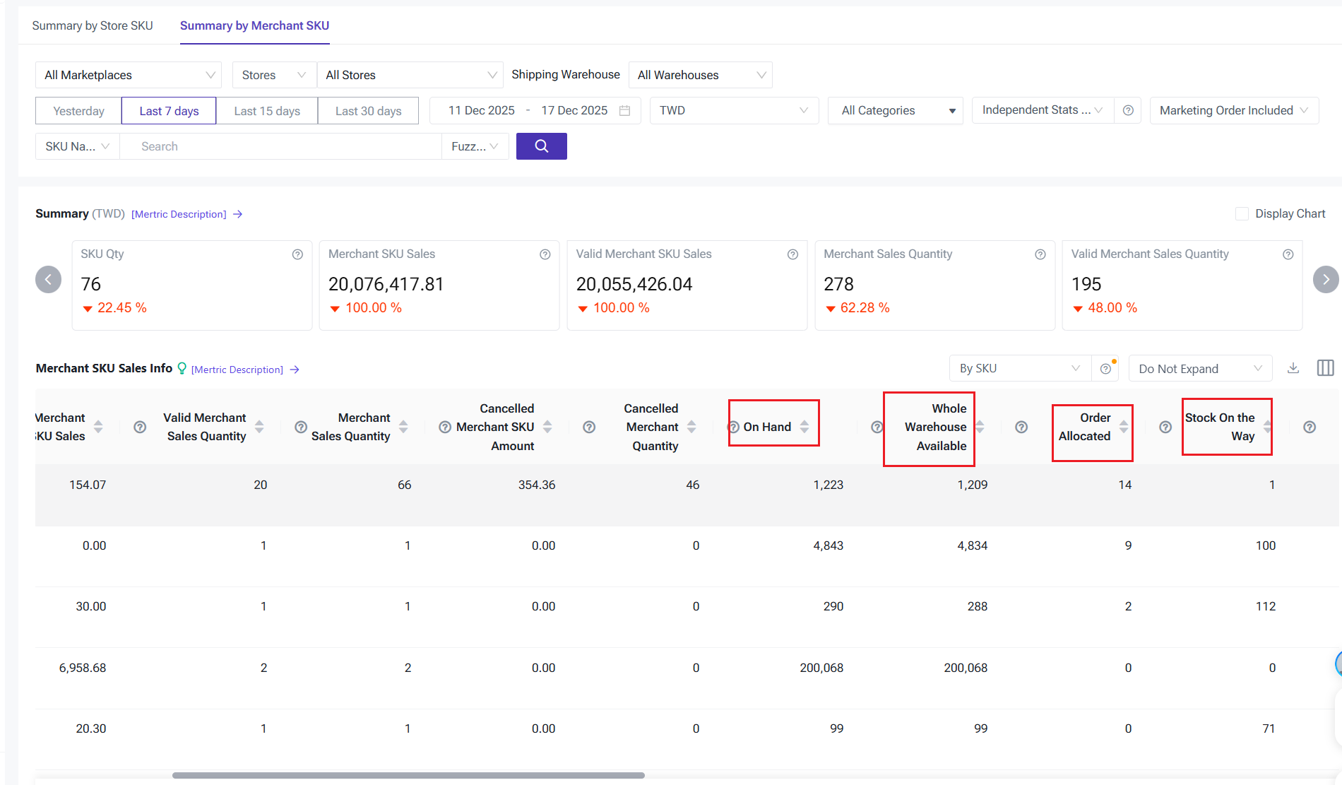1342x785 pixels.
Task: Click the next summary cards arrow
Action: coord(1326,279)
